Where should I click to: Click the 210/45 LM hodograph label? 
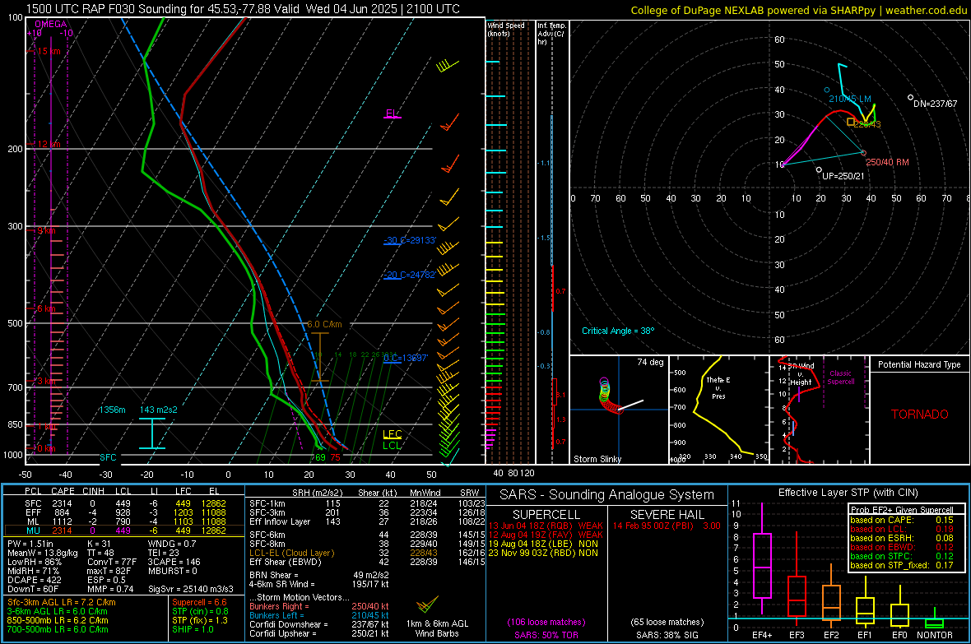849,99
